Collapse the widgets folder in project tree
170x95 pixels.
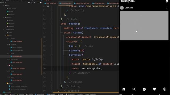[x=6, y=83]
